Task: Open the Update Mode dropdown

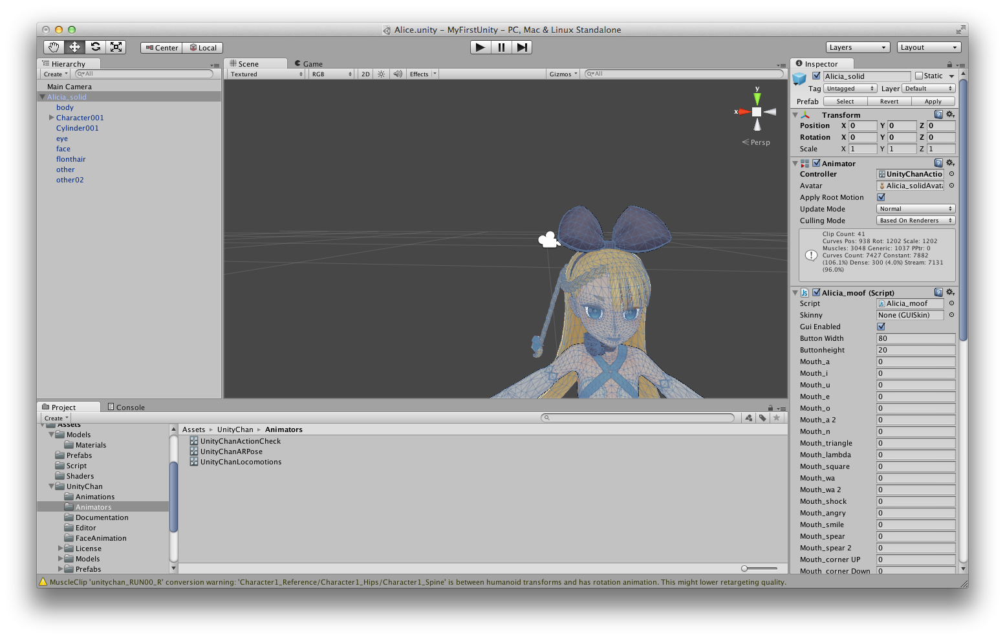Action: (x=916, y=209)
